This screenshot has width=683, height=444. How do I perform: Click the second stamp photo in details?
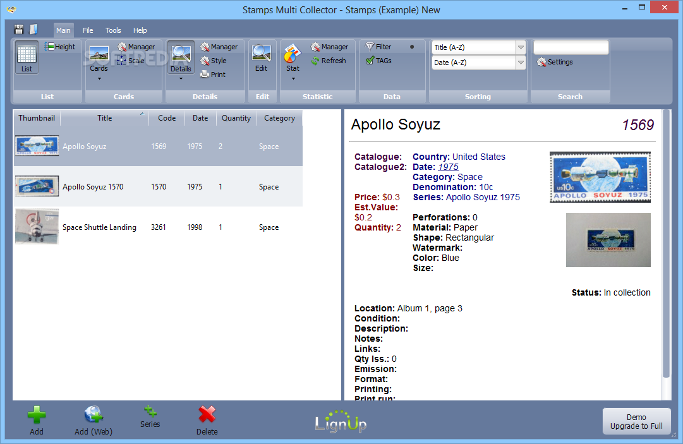pyautogui.click(x=608, y=240)
